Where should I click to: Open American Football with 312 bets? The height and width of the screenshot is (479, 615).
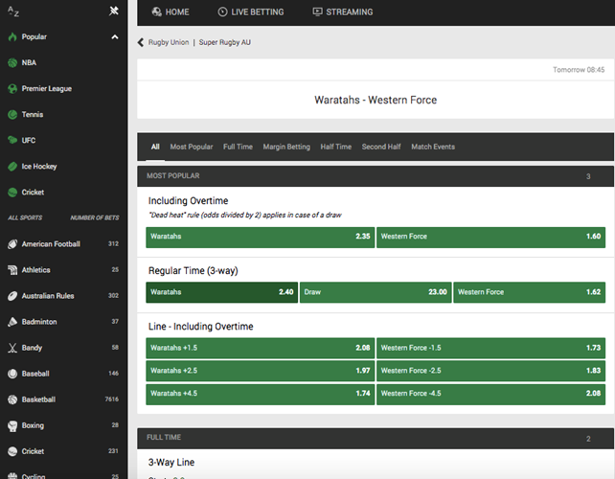63,244
